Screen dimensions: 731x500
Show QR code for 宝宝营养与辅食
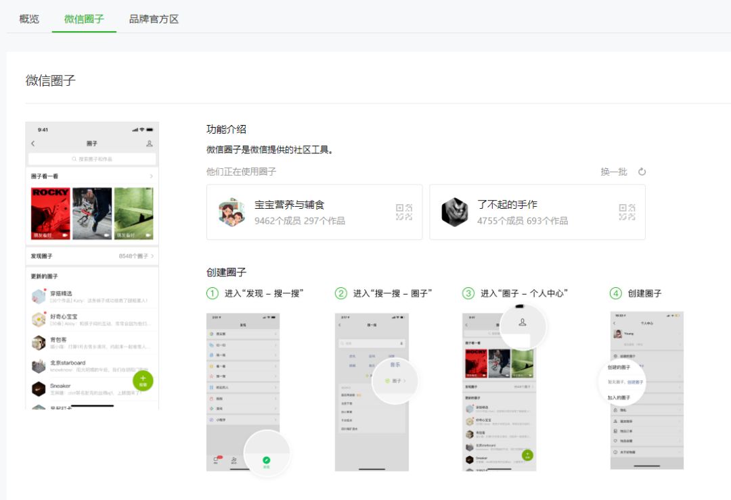pyautogui.click(x=403, y=212)
